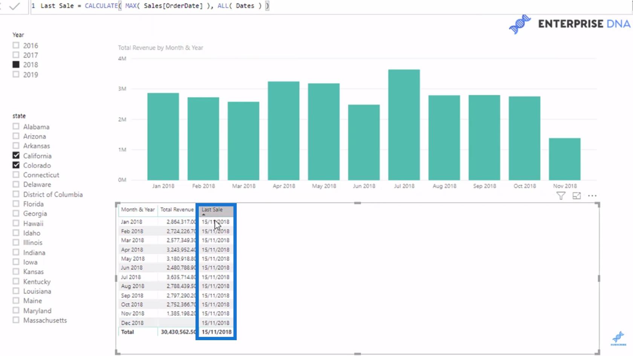The image size is (633, 356).
Task: Select the Feb 2018 bar in the chart
Action: pos(203,139)
